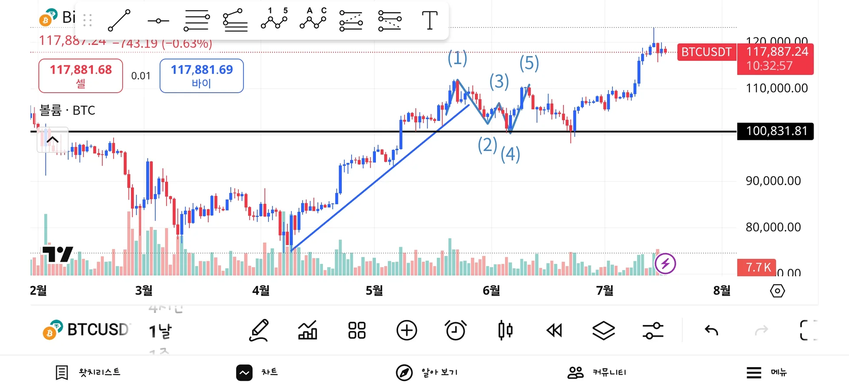Collapse the volume indicator legend chevron
Screen dimensions: 849x391
click(x=52, y=140)
